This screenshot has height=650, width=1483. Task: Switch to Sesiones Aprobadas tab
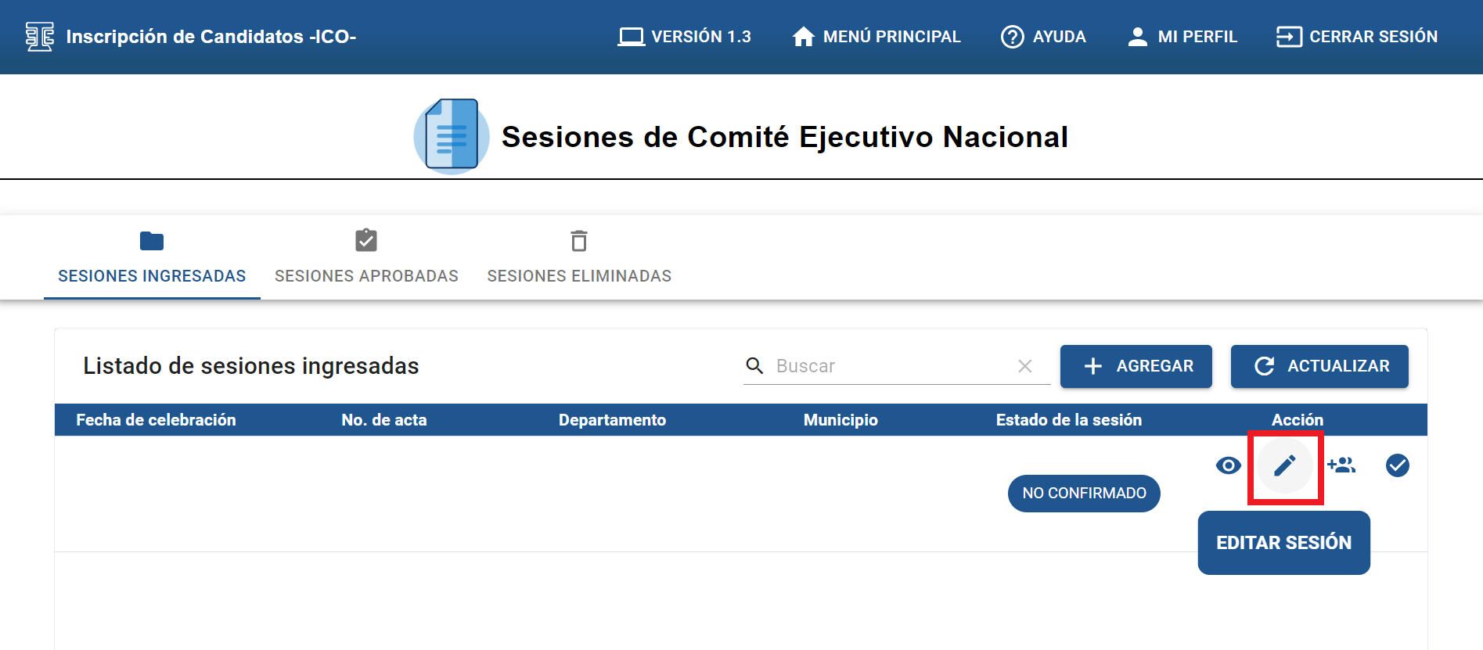click(366, 258)
